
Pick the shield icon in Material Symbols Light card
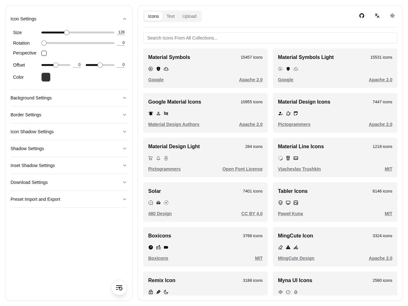pos(288,69)
